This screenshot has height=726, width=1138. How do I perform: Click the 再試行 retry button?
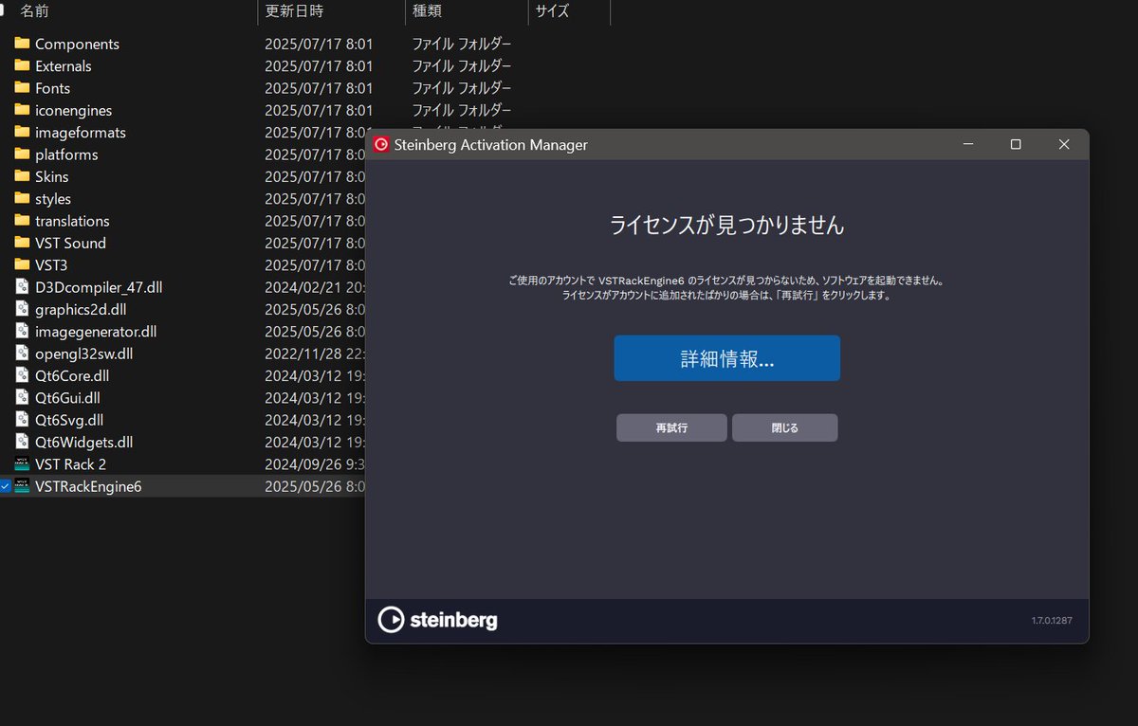671,427
